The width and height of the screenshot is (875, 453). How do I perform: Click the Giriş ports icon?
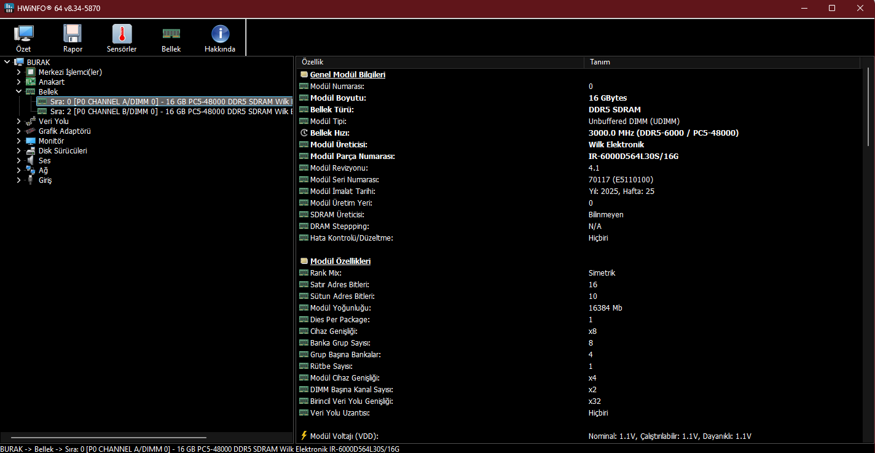[31, 180]
